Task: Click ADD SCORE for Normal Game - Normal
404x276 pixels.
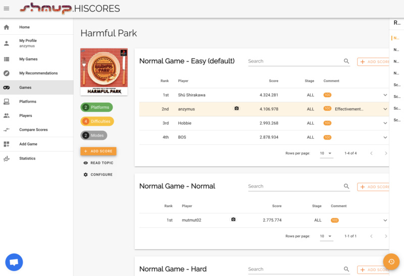Action: point(373,187)
